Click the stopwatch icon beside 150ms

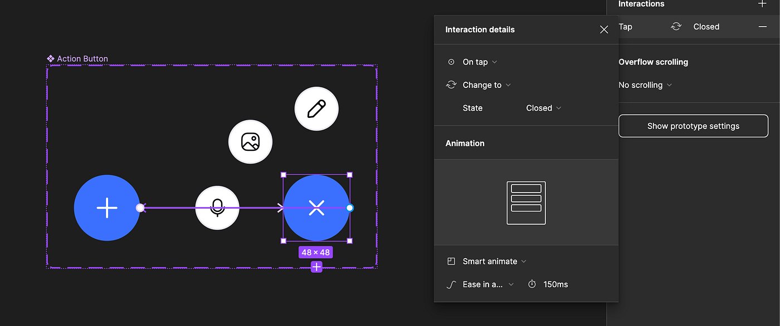pos(532,284)
